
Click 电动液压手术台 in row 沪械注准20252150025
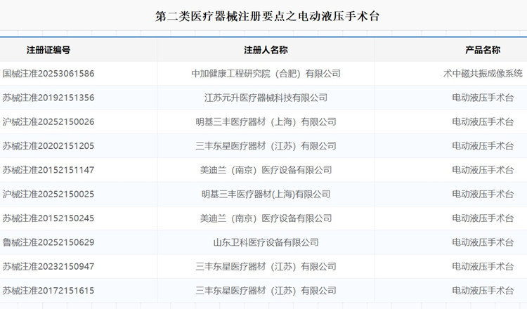483,194
